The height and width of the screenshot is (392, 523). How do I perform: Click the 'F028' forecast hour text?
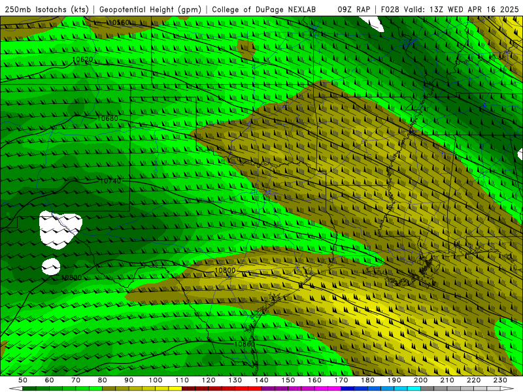pos(390,9)
